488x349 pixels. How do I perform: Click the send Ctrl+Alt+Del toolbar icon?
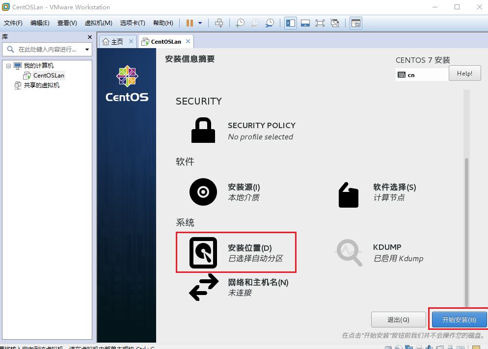click(x=219, y=23)
